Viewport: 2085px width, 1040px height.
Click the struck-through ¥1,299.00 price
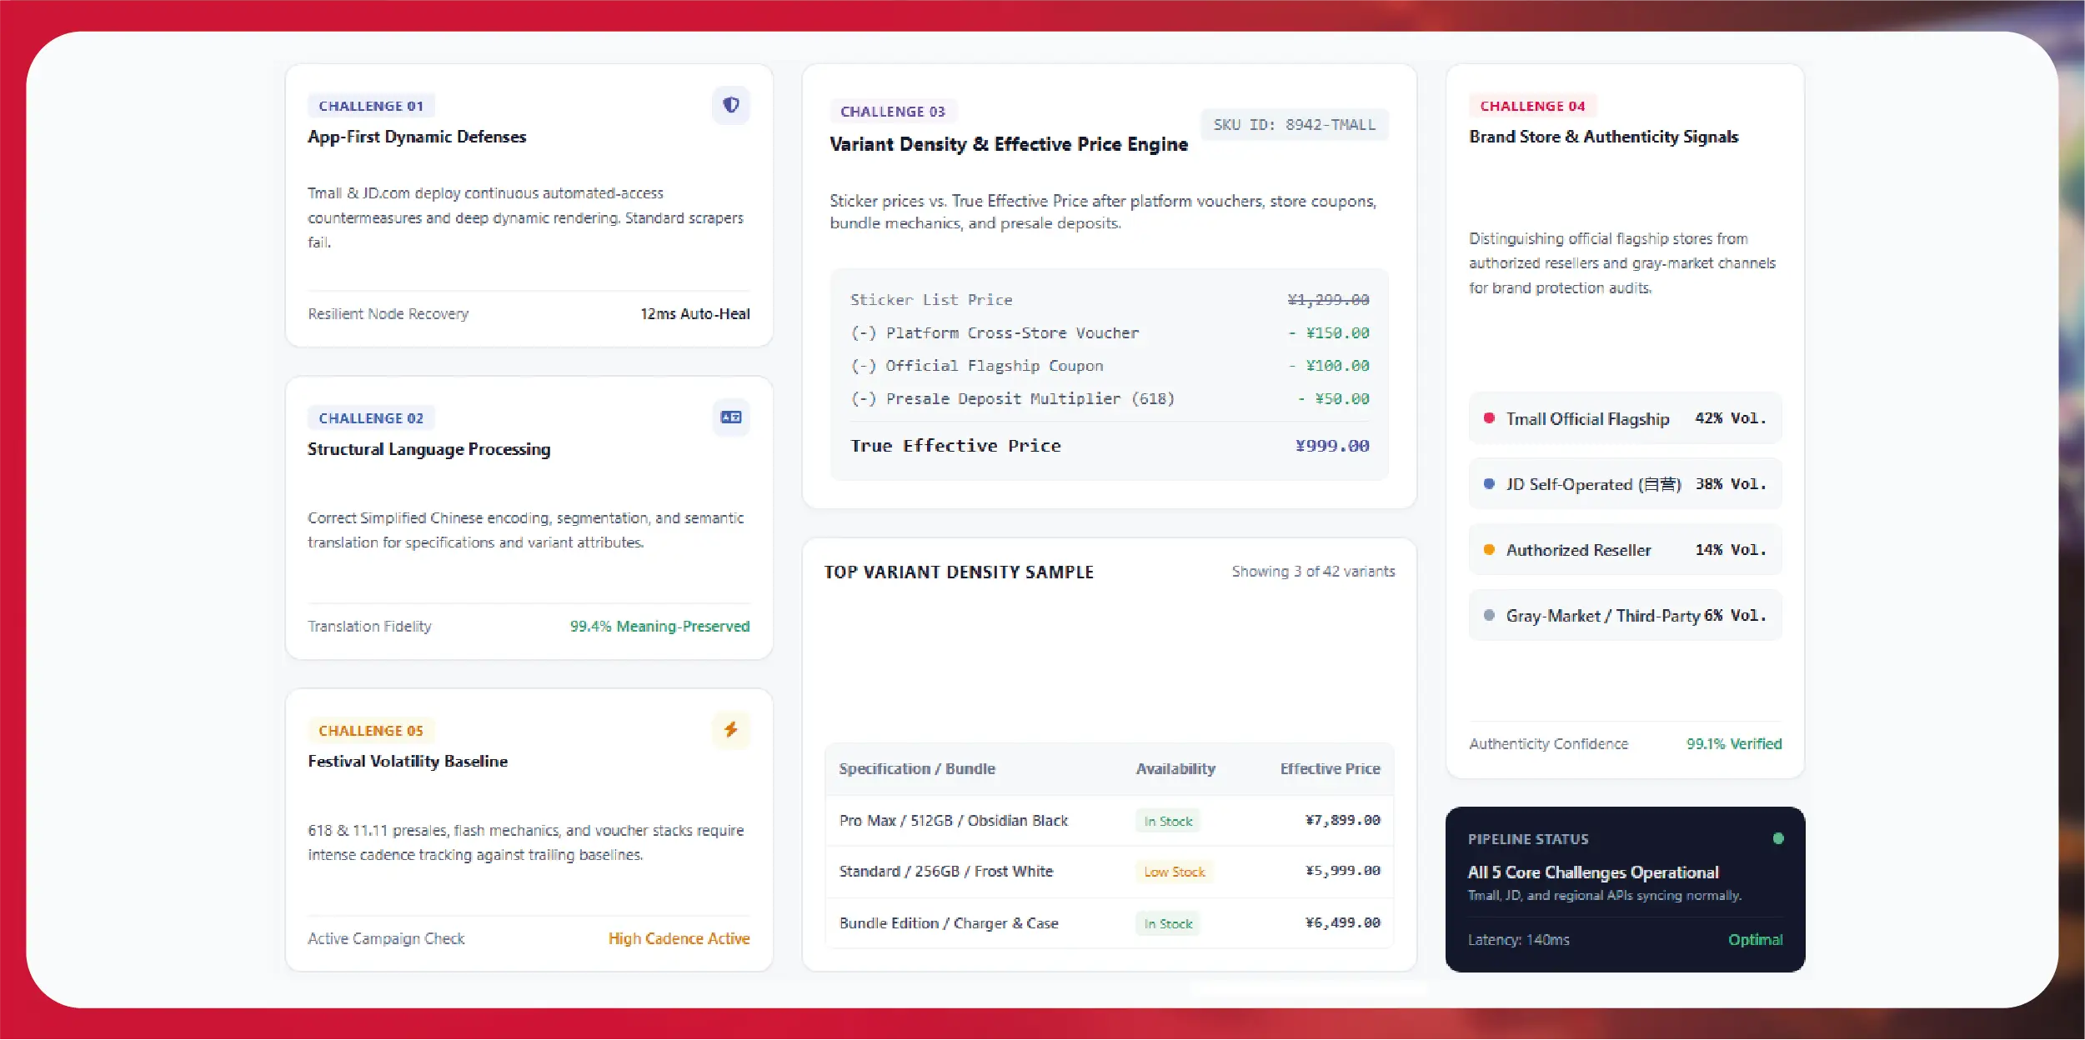pyautogui.click(x=1328, y=300)
